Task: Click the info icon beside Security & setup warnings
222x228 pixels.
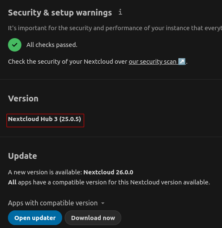Action: click(x=120, y=12)
